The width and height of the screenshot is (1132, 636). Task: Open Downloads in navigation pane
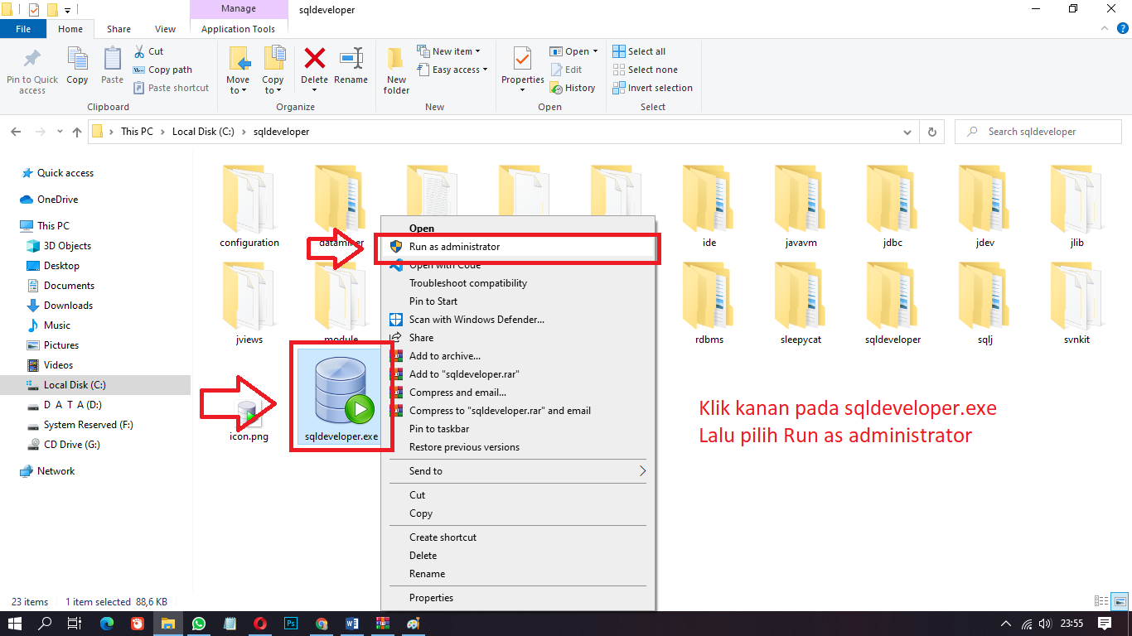[x=68, y=306]
